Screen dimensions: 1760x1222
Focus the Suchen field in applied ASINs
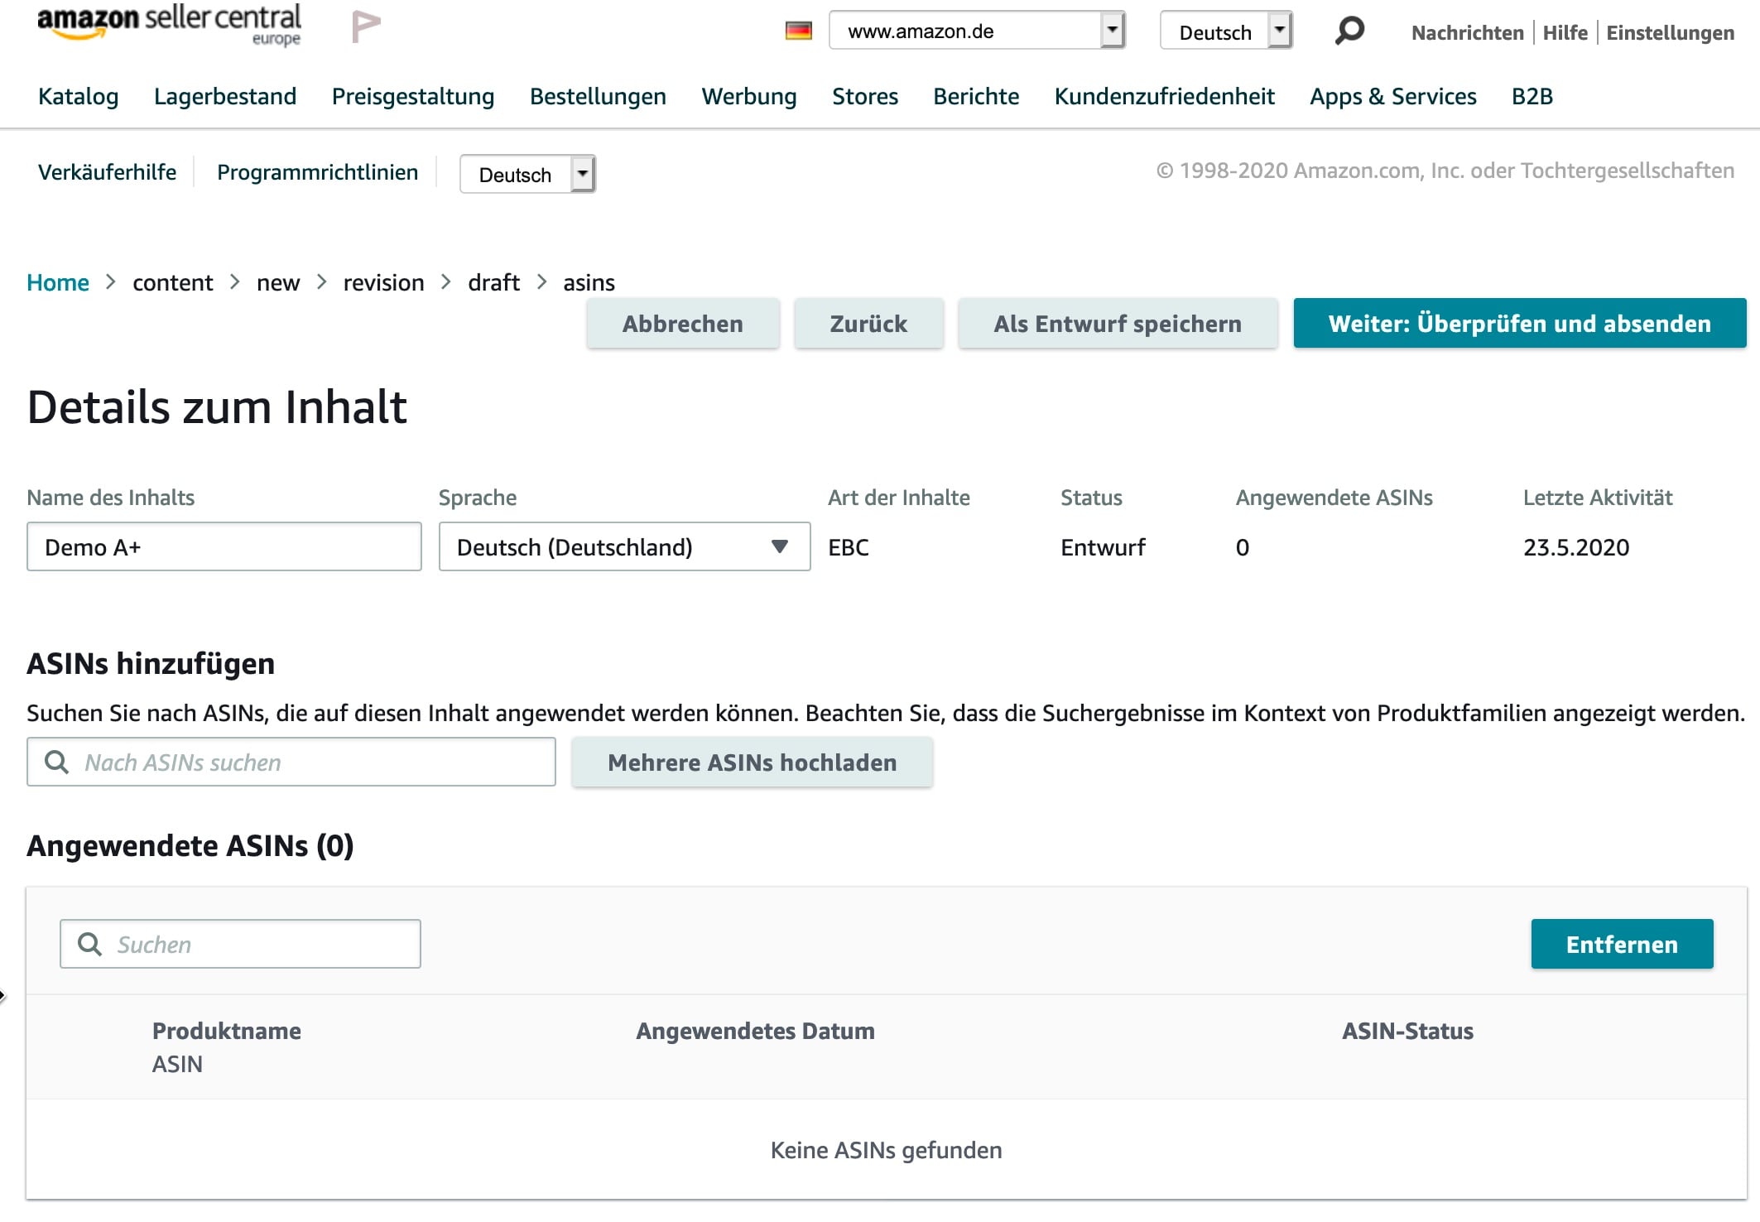tap(240, 944)
